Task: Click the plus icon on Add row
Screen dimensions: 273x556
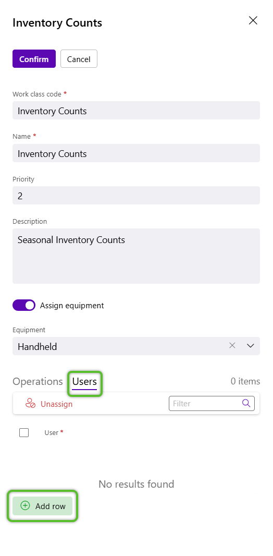Action: click(25, 505)
